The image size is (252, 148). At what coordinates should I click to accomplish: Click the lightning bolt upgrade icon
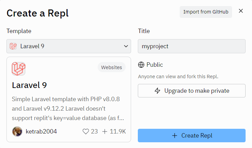tap(157, 91)
